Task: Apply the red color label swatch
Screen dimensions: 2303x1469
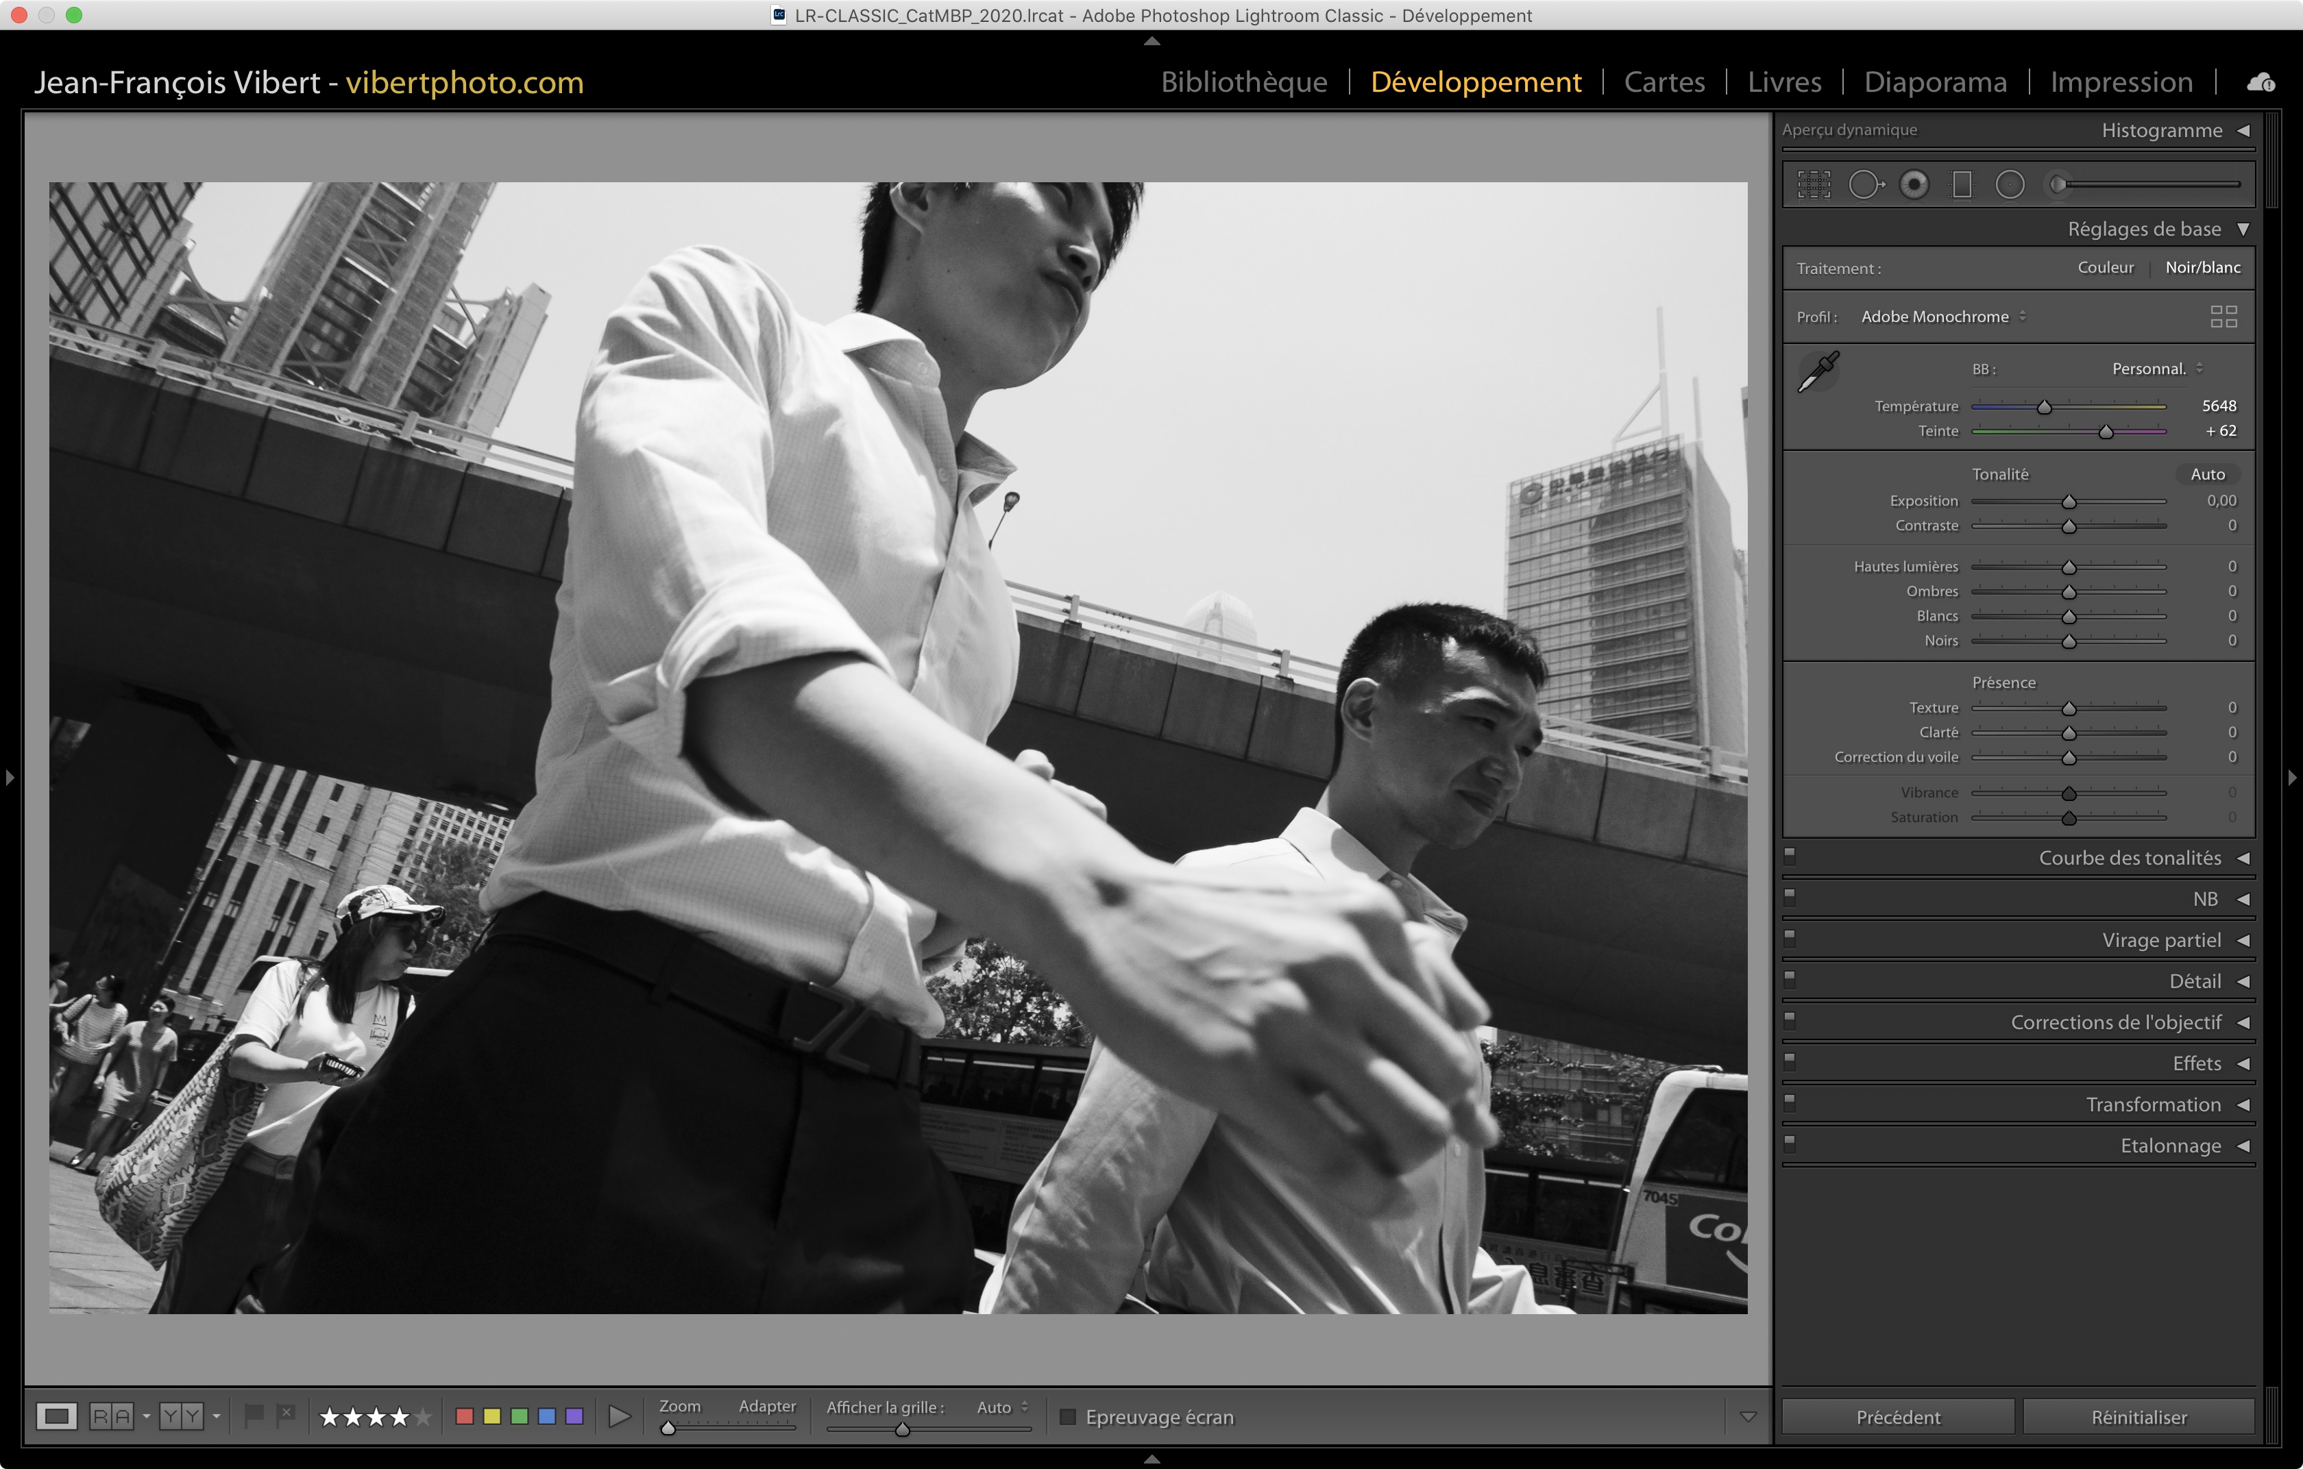Action: pos(465,1416)
